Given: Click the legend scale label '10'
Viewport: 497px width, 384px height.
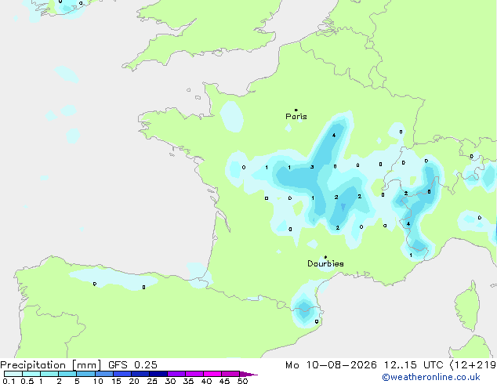Looking at the screenshot, I should pyautogui.click(x=98, y=381).
